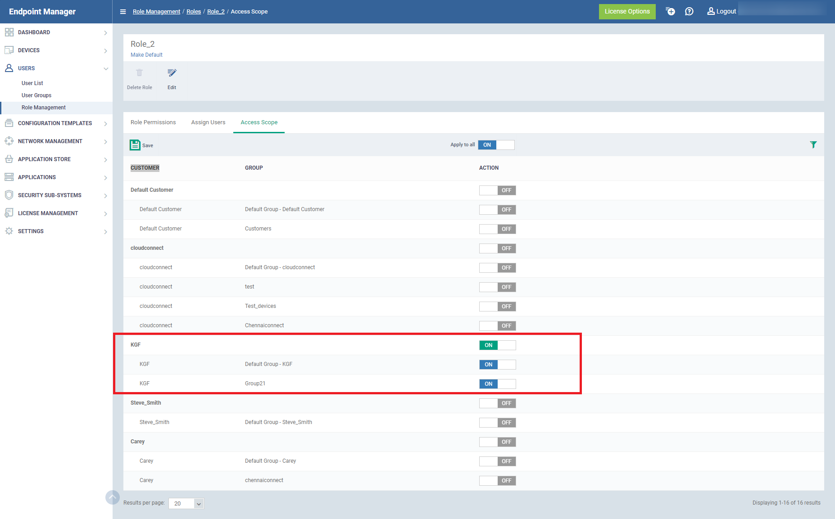Click the Logout user icon
This screenshot has width=835, height=519.
(711, 11)
